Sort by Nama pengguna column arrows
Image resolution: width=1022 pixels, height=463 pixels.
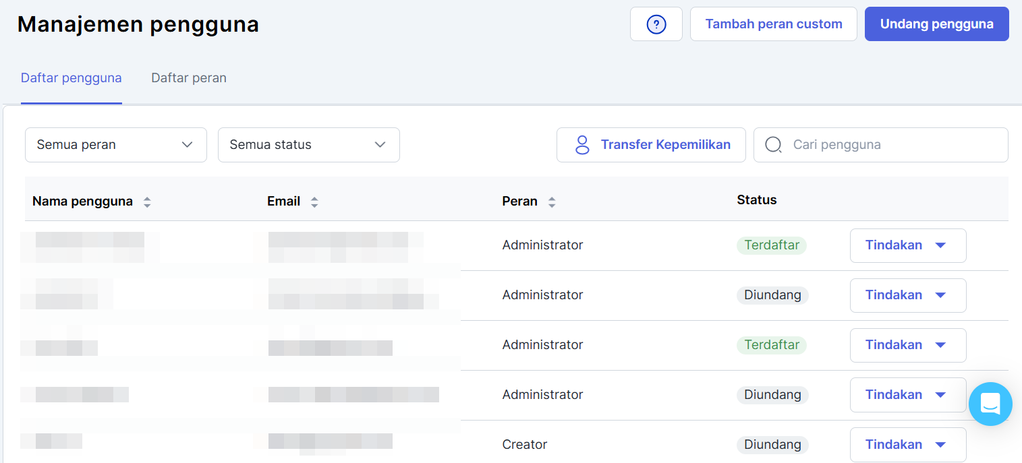147,202
